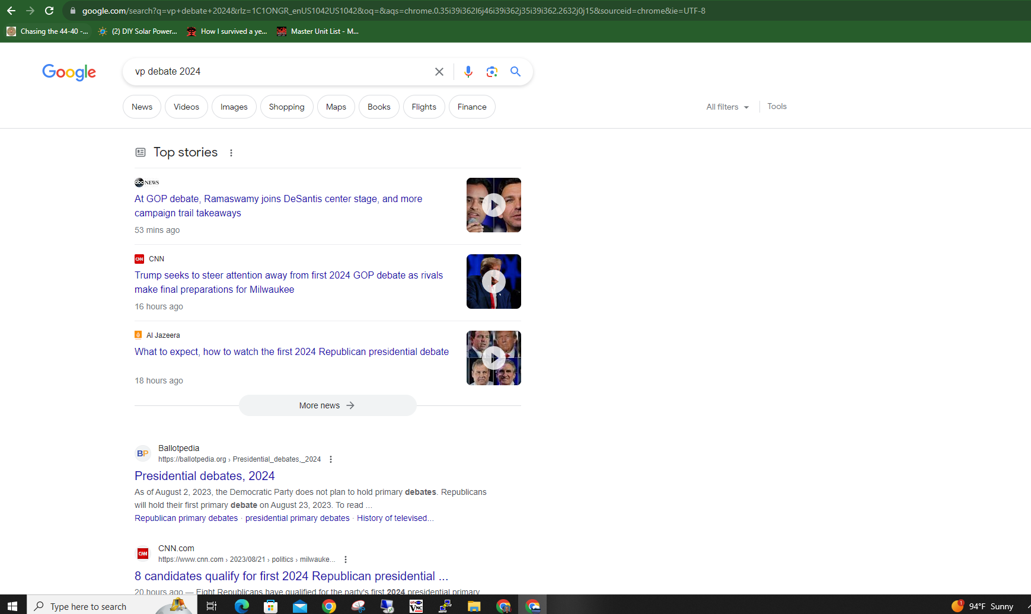Image resolution: width=1031 pixels, height=614 pixels.
Task: Switch to the Maps tab
Action: click(336, 107)
